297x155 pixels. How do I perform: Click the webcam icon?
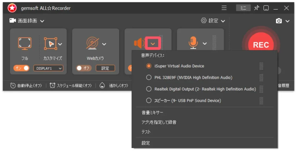[92, 44]
